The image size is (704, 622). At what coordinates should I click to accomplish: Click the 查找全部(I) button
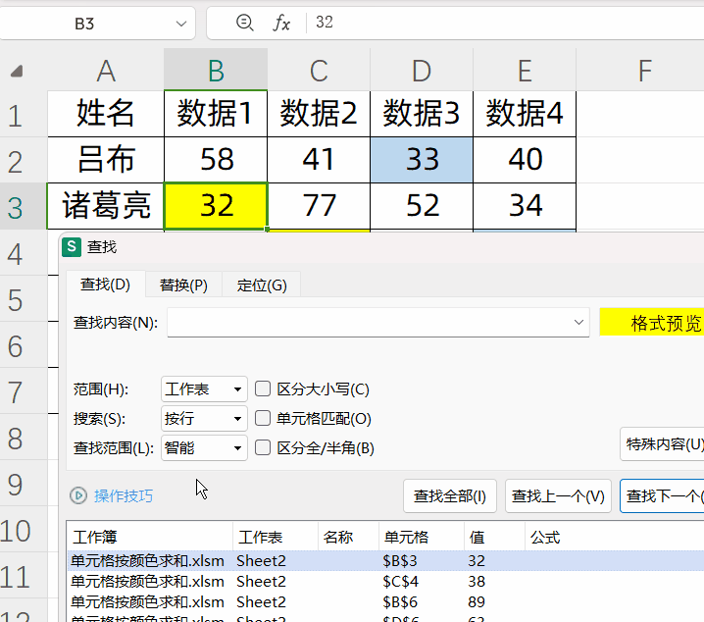(450, 495)
